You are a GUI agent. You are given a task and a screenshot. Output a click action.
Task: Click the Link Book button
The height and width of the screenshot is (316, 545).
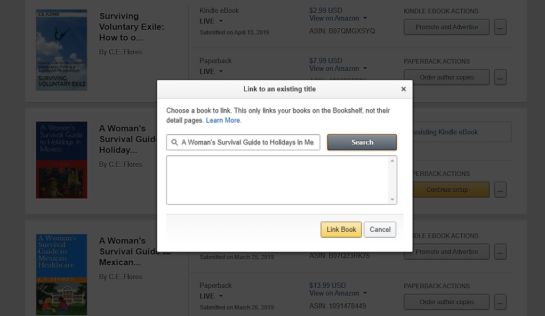(341, 229)
